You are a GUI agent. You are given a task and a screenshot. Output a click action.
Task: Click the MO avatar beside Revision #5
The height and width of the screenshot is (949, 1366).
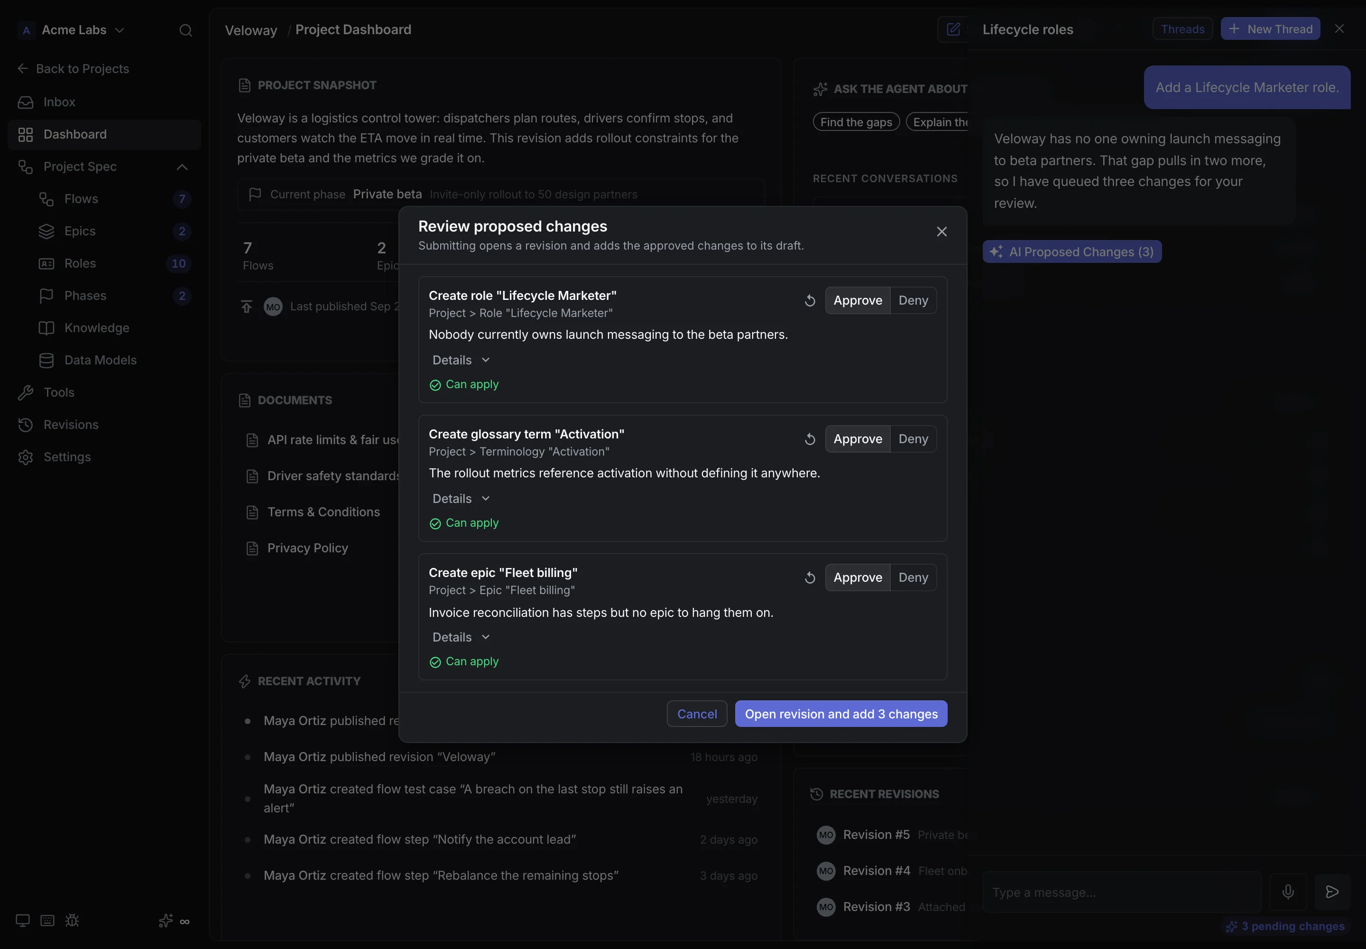(x=826, y=835)
